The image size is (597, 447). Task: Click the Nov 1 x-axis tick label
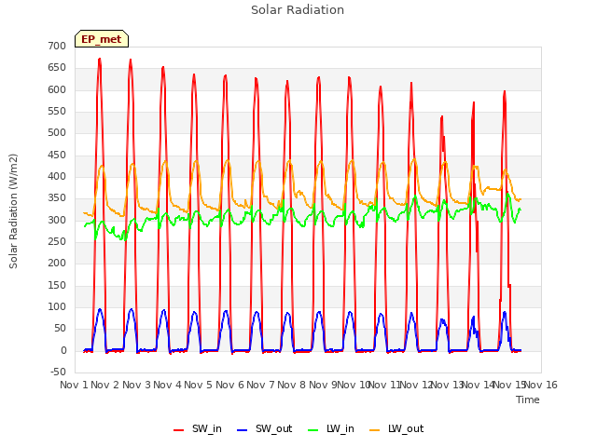click(x=74, y=385)
